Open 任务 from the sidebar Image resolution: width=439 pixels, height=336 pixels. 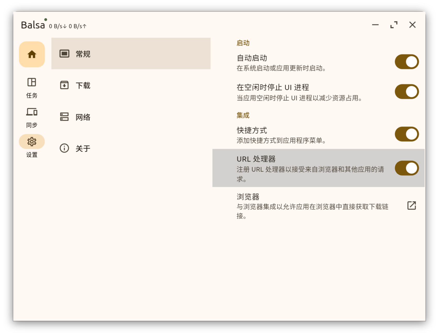(31, 88)
